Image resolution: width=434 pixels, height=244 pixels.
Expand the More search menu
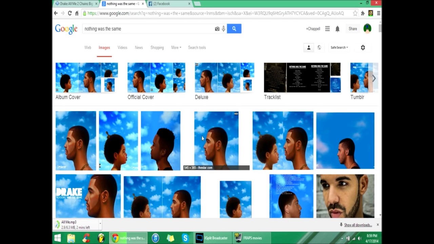click(176, 47)
